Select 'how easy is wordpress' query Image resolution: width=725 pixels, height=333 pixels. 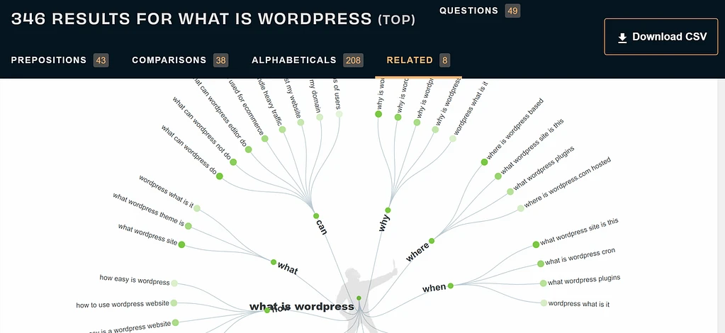click(135, 280)
